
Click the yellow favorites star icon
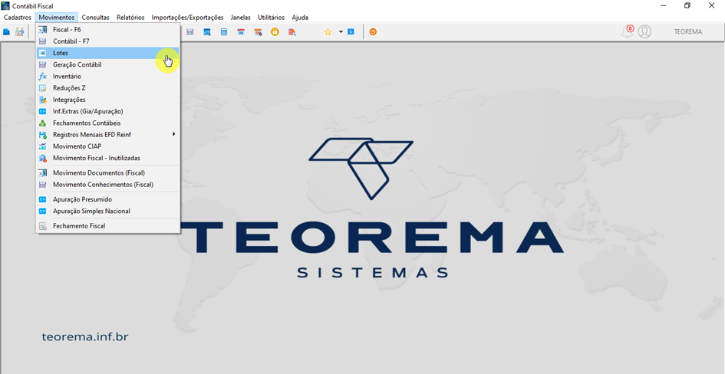[x=328, y=32]
